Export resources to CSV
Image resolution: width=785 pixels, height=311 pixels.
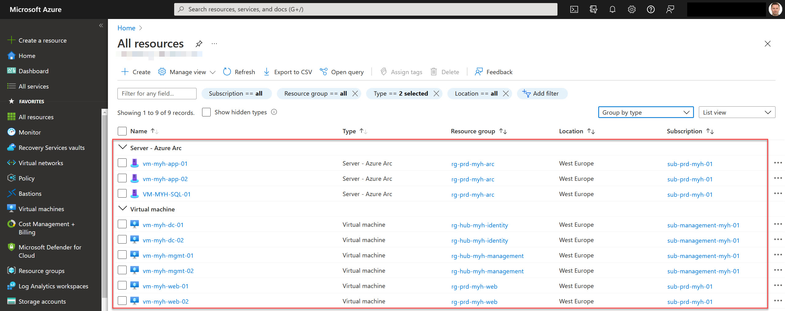pyautogui.click(x=287, y=72)
